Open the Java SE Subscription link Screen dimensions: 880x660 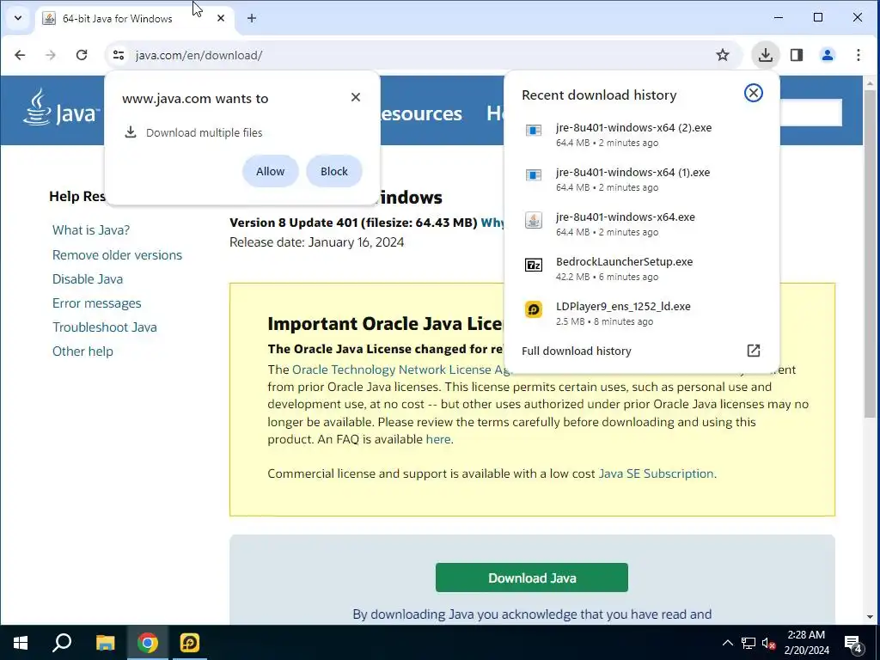pyautogui.click(x=656, y=474)
